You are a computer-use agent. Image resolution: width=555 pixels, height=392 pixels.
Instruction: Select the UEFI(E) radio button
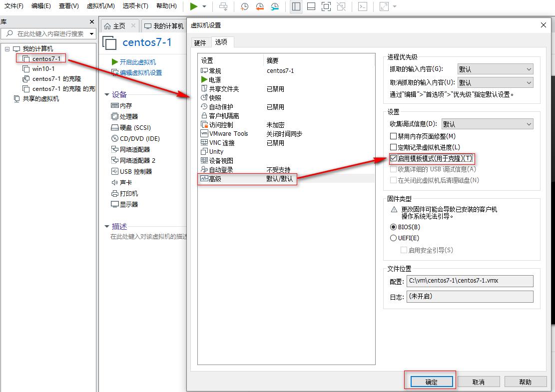pyautogui.click(x=394, y=238)
